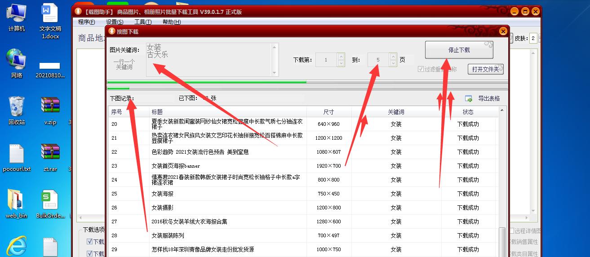590x257 pixels.
Task: Sort by the 状态 column header
Action: tap(468, 112)
